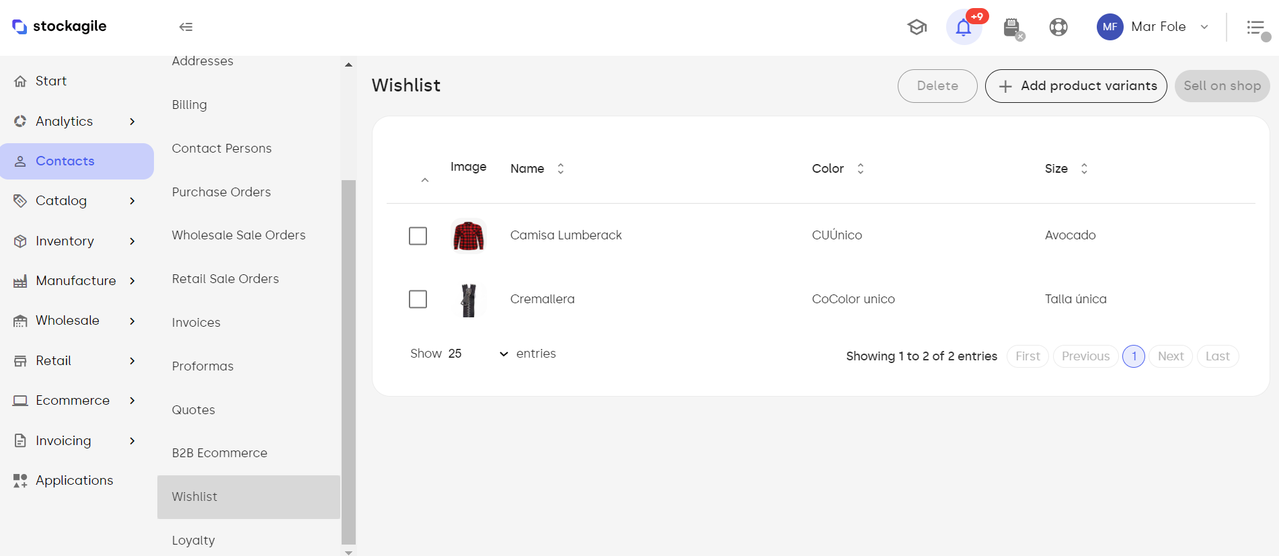The height and width of the screenshot is (556, 1279).
Task: Click the stockagile logo
Action: coord(59,26)
